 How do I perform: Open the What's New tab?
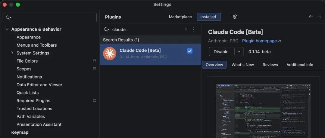242,65
